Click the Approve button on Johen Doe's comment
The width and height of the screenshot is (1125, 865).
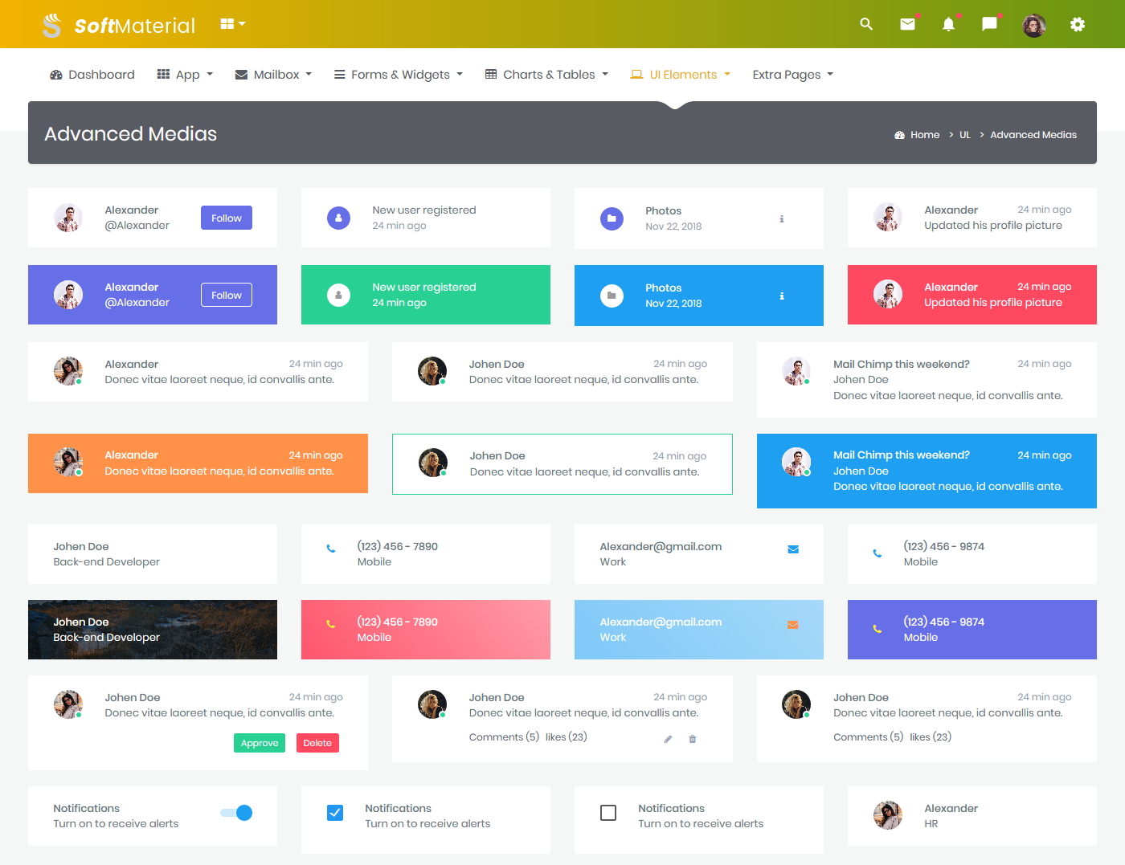click(259, 743)
